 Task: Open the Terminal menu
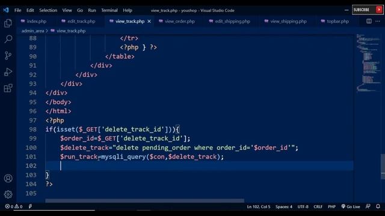(109, 10)
